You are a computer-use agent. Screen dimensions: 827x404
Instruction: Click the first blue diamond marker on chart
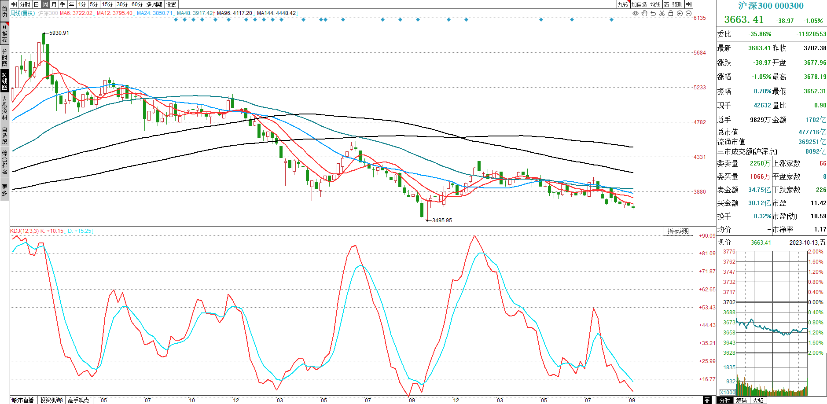click(x=176, y=19)
